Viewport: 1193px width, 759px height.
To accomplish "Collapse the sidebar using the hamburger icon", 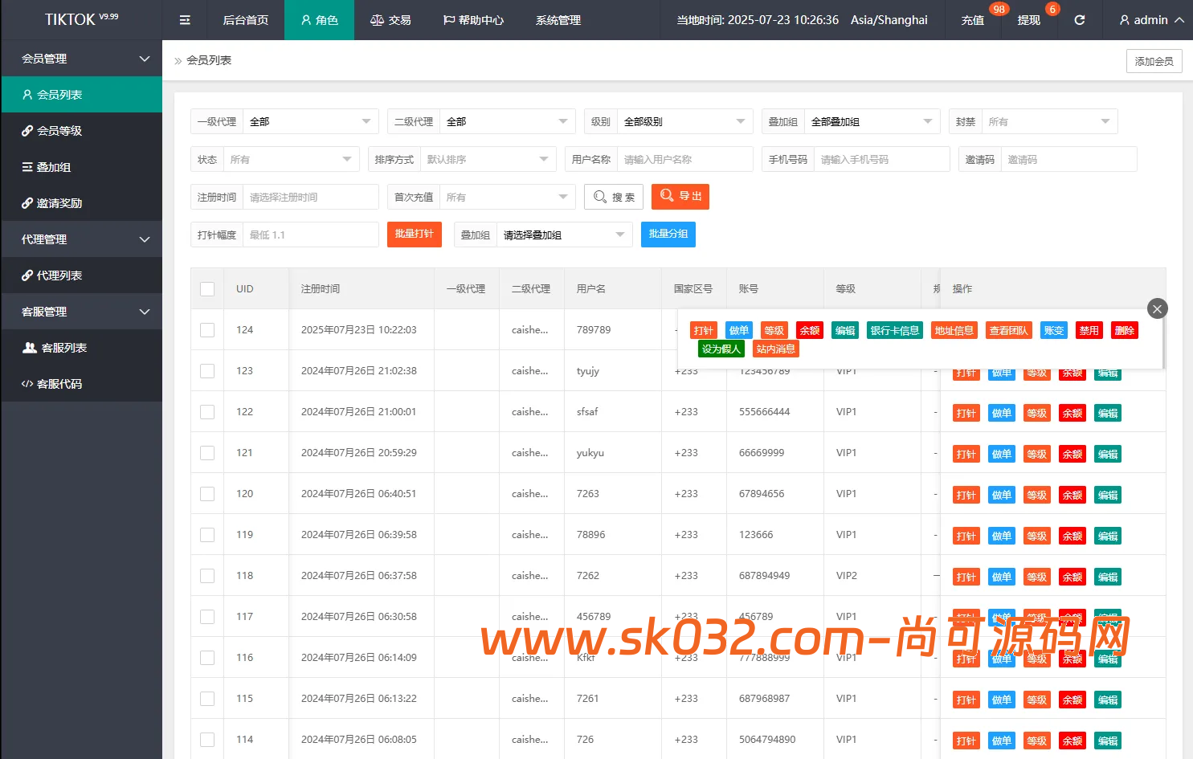I will (185, 20).
